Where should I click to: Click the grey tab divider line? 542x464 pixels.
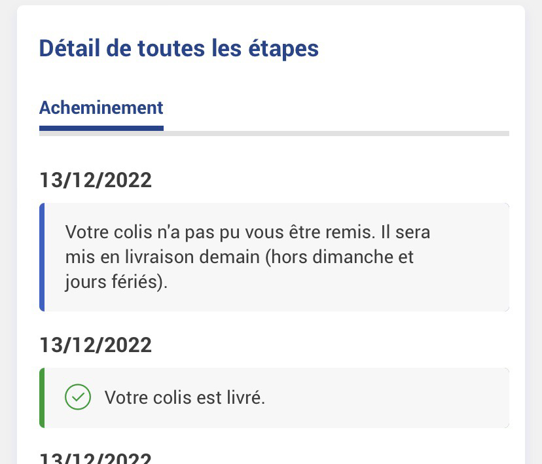(x=336, y=134)
